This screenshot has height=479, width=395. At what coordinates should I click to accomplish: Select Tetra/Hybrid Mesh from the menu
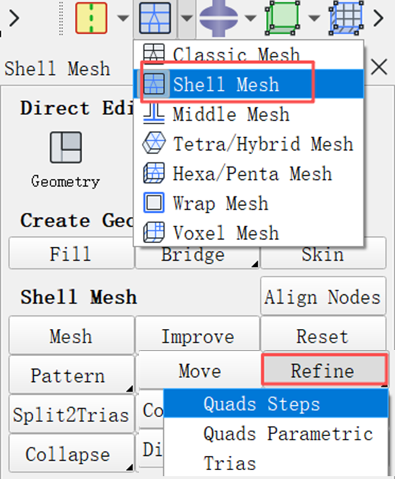tap(248, 143)
